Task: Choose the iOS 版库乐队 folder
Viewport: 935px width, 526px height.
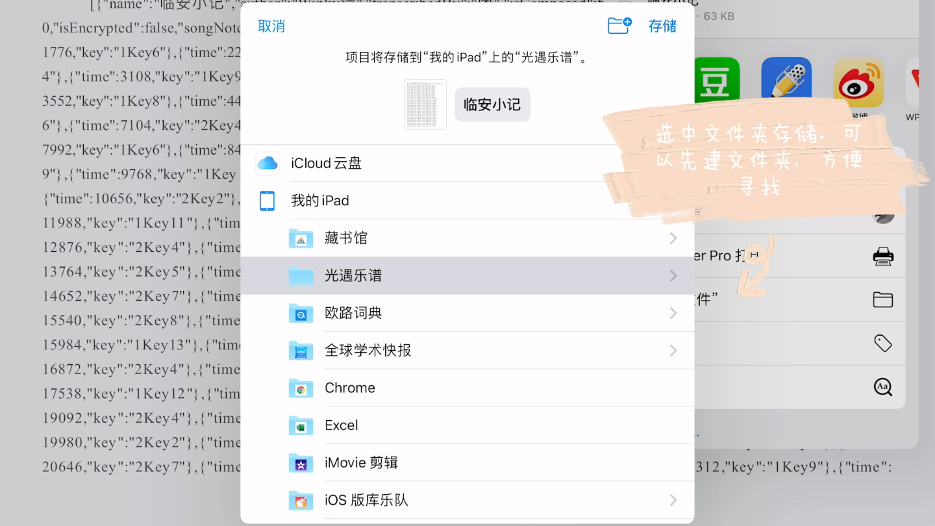Action: coord(467,500)
